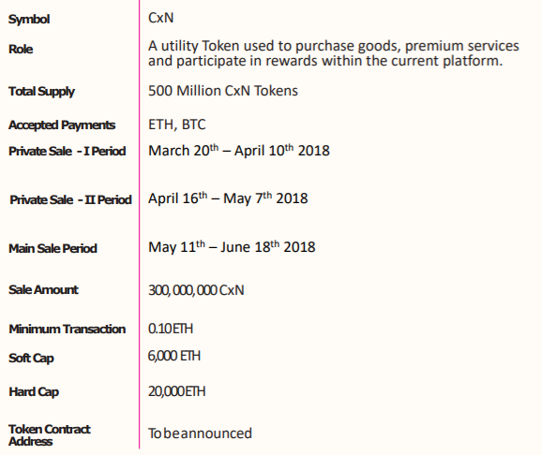Select the 0.10 ETH minimum value
The height and width of the screenshot is (455, 542).
click(x=171, y=329)
